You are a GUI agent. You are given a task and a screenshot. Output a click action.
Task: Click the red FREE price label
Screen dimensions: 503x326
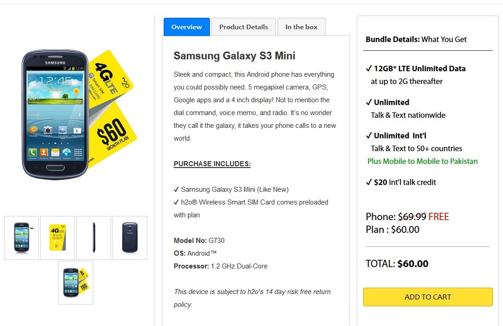click(439, 217)
